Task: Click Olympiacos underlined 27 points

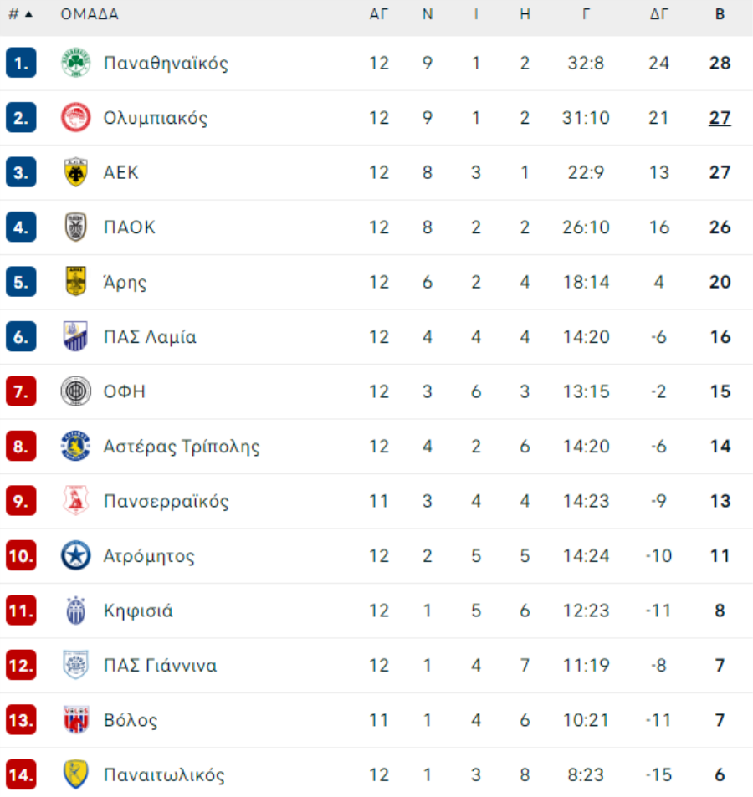Action: (720, 118)
